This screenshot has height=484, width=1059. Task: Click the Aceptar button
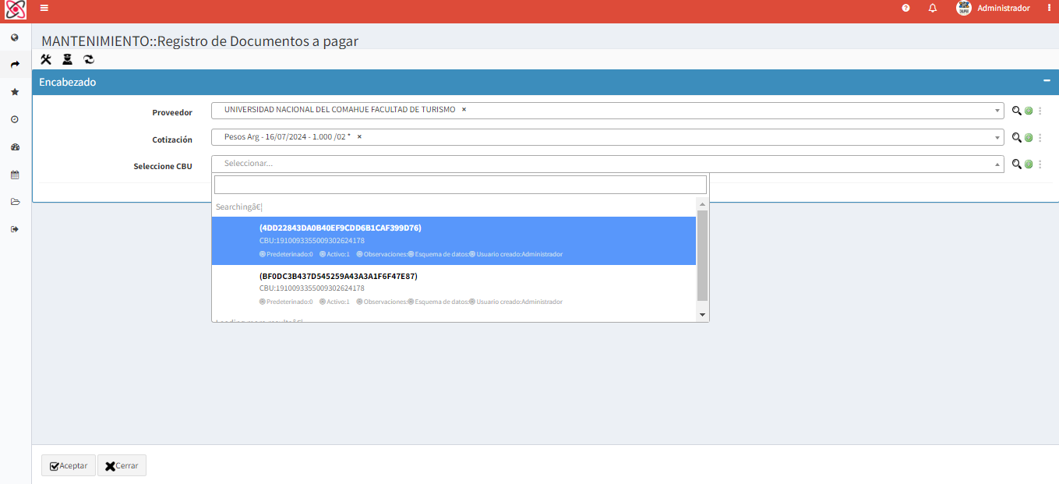click(x=69, y=465)
